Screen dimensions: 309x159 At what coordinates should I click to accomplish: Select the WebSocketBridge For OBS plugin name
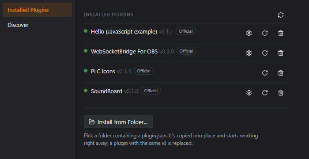124,52
